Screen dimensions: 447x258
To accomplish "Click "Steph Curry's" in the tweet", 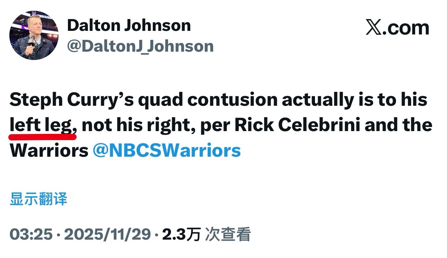I will tap(65, 100).
